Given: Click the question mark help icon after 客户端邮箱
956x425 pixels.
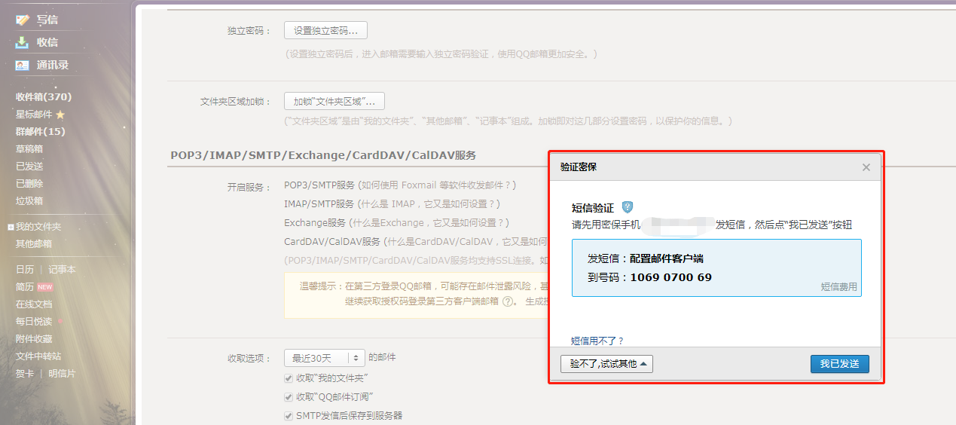Looking at the screenshot, I should click(508, 301).
